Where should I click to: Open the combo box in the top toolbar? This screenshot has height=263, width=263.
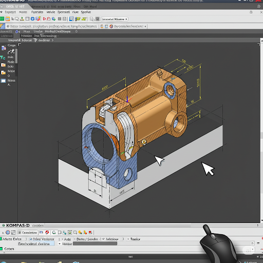115,19
